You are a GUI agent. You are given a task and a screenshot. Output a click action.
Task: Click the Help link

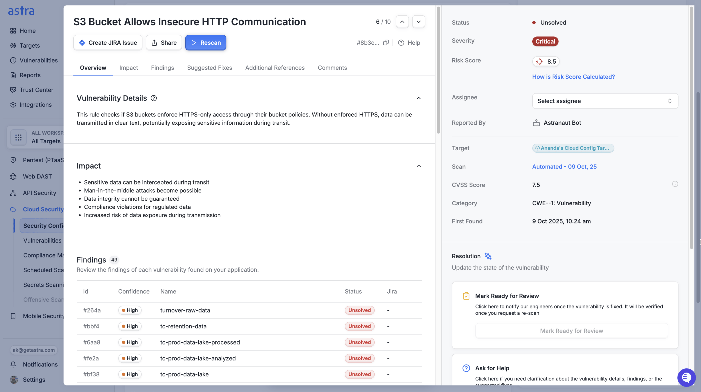pyautogui.click(x=409, y=43)
